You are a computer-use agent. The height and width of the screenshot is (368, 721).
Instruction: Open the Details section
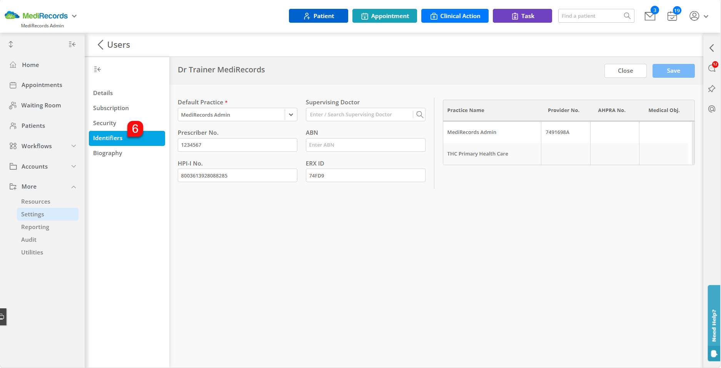click(103, 93)
